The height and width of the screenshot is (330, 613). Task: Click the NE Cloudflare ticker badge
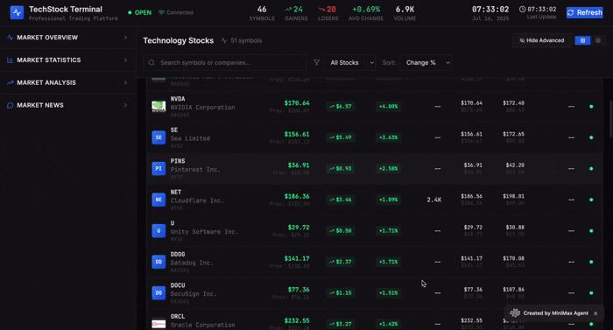pyautogui.click(x=159, y=200)
